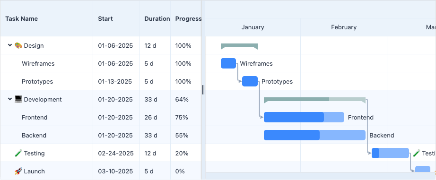This screenshot has height=180, width=436.
Task: Click the Frontend label beside its chart bar
Action: (x=361, y=118)
